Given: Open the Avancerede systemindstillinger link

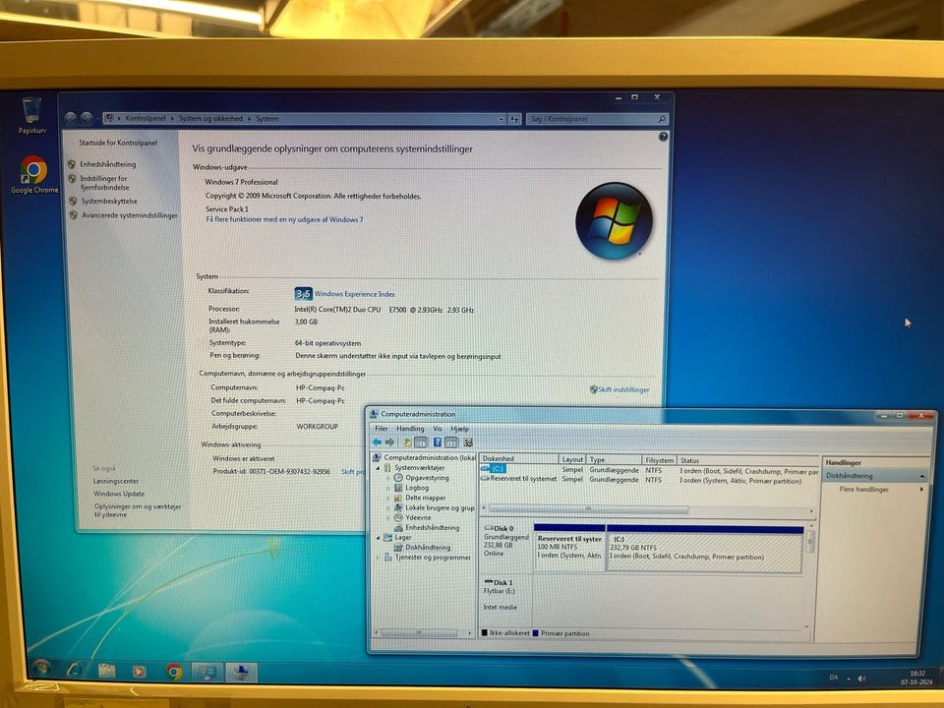Looking at the screenshot, I should [x=130, y=215].
